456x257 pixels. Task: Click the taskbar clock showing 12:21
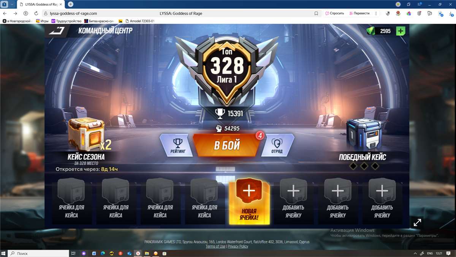point(439,253)
